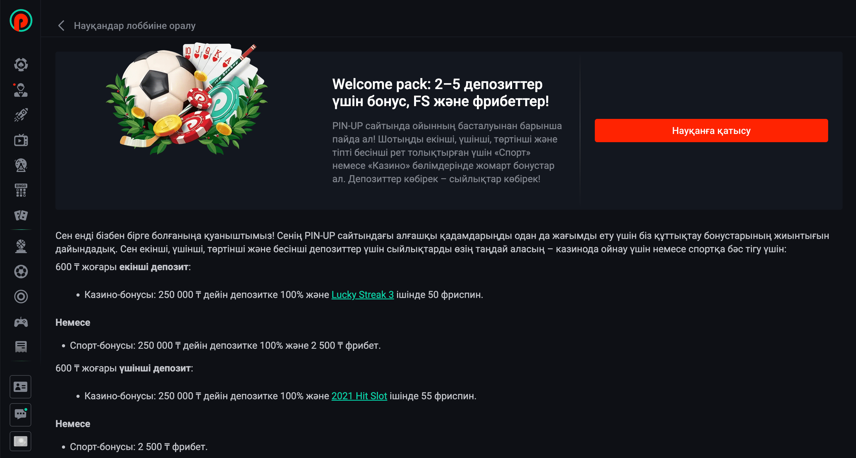Image resolution: width=856 pixels, height=458 pixels.
Task: Select the playing cards sidebar icon
Action: (21, 215)
